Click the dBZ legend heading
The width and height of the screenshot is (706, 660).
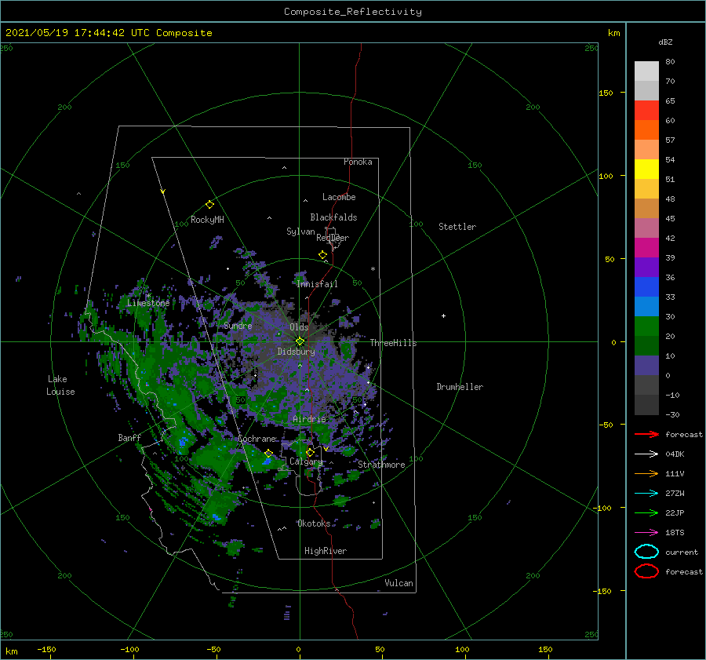[665, 42]
